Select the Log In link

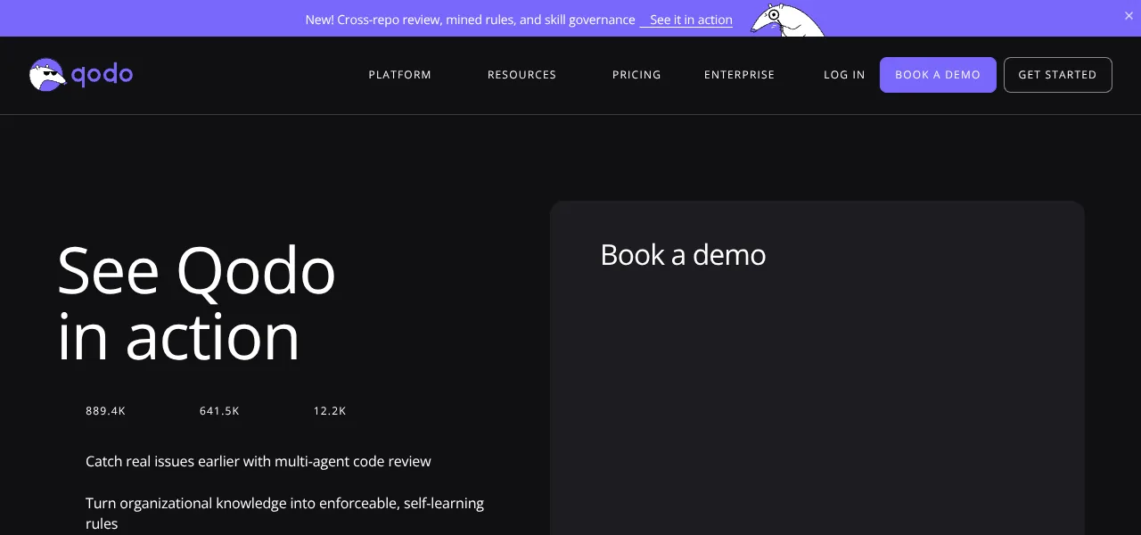point(844,75)
